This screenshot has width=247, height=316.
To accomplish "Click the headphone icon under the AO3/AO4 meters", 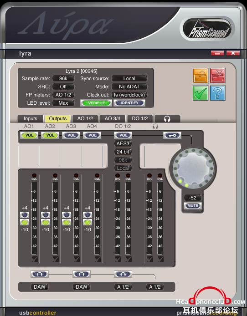I will point(82,274).
